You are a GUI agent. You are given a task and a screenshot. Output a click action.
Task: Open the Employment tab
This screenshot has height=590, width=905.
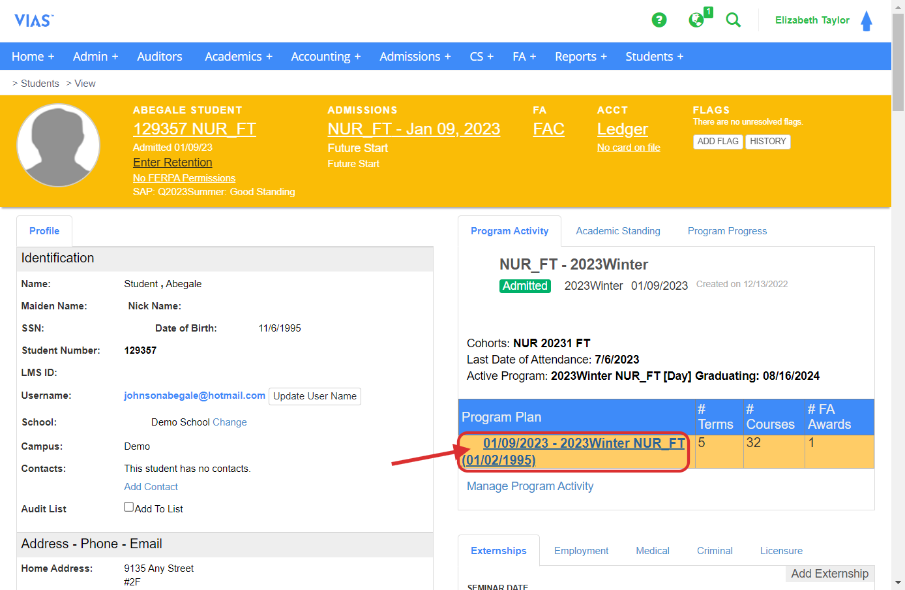(581, 551)
